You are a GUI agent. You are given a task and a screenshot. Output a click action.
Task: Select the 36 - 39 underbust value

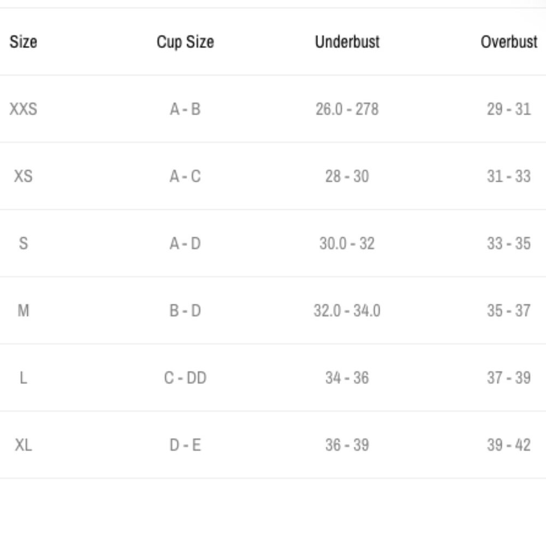347,445
